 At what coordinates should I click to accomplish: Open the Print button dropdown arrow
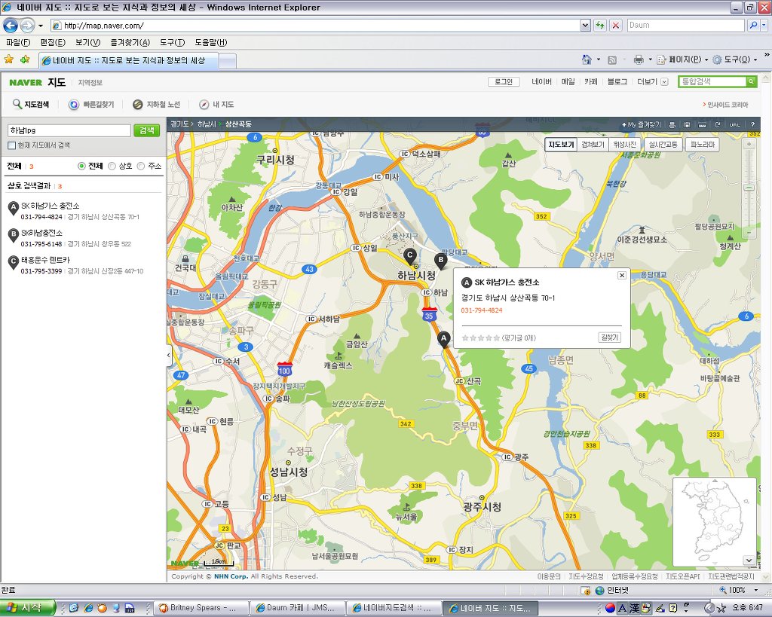pyautogui.click(x=650, y=60)
